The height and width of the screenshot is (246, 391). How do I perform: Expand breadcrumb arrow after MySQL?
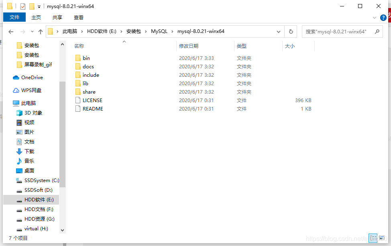pyautogui.click(x=172, y=31)
